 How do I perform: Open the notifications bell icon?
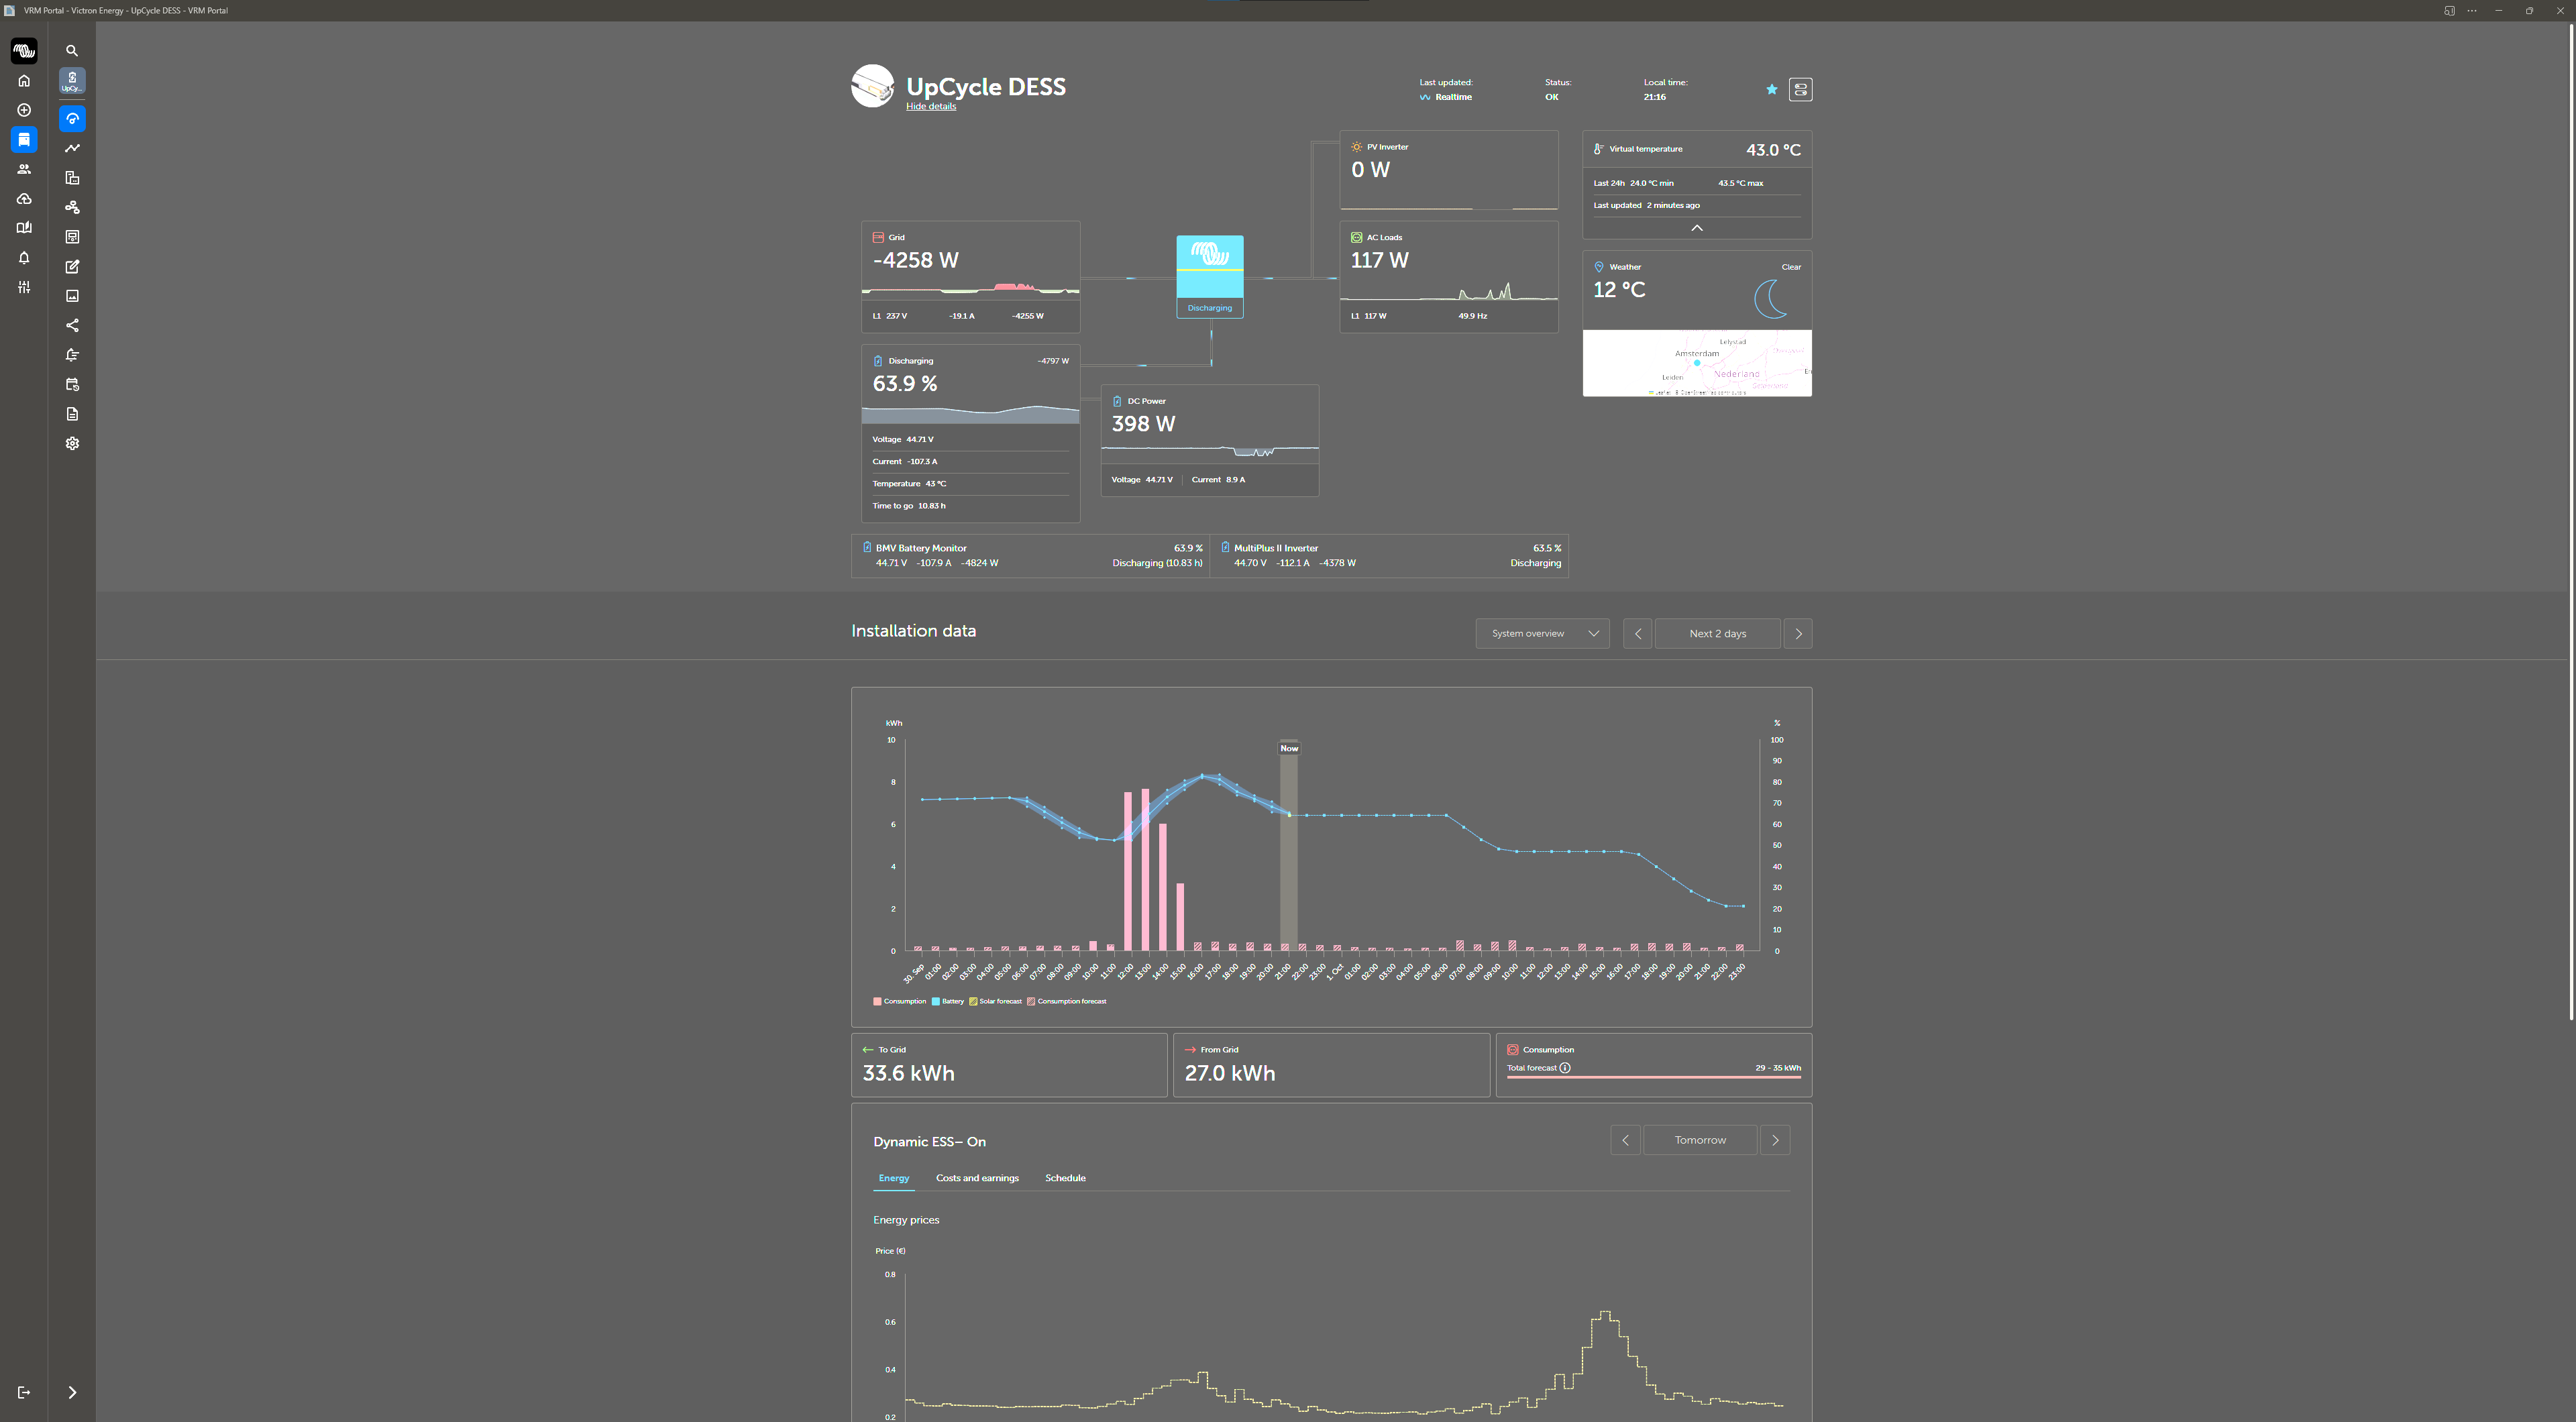tap(24, 258)
